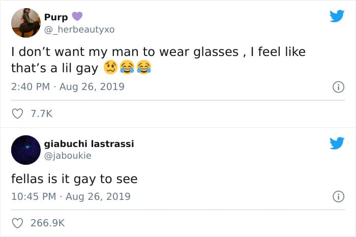Open giabuchi lastrassi's dark profile picture
The width and height of the screenshot is (356, 237).
(25, 150)
